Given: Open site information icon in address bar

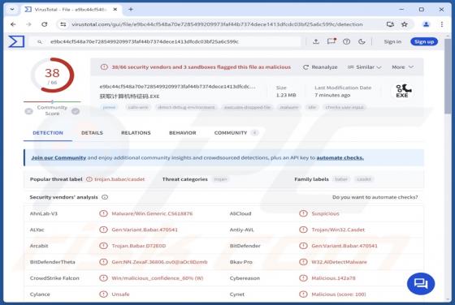Looking at the screenshot, I should [x=63, y=24].
